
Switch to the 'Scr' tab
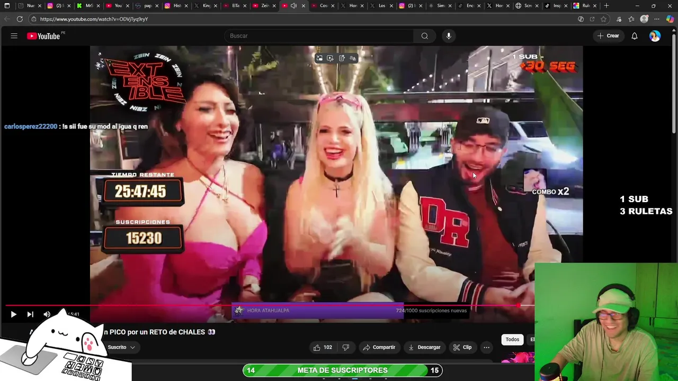[528, 6]
